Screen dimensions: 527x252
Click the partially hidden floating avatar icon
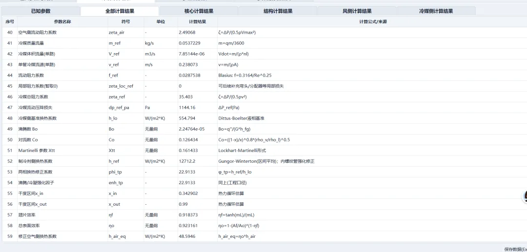coord(524,196)
